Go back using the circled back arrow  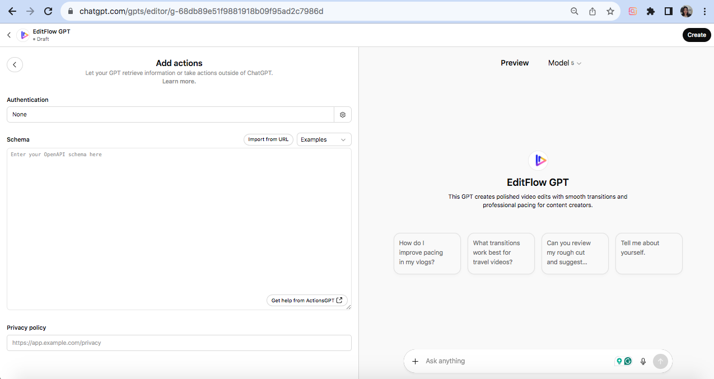point(15,64)
